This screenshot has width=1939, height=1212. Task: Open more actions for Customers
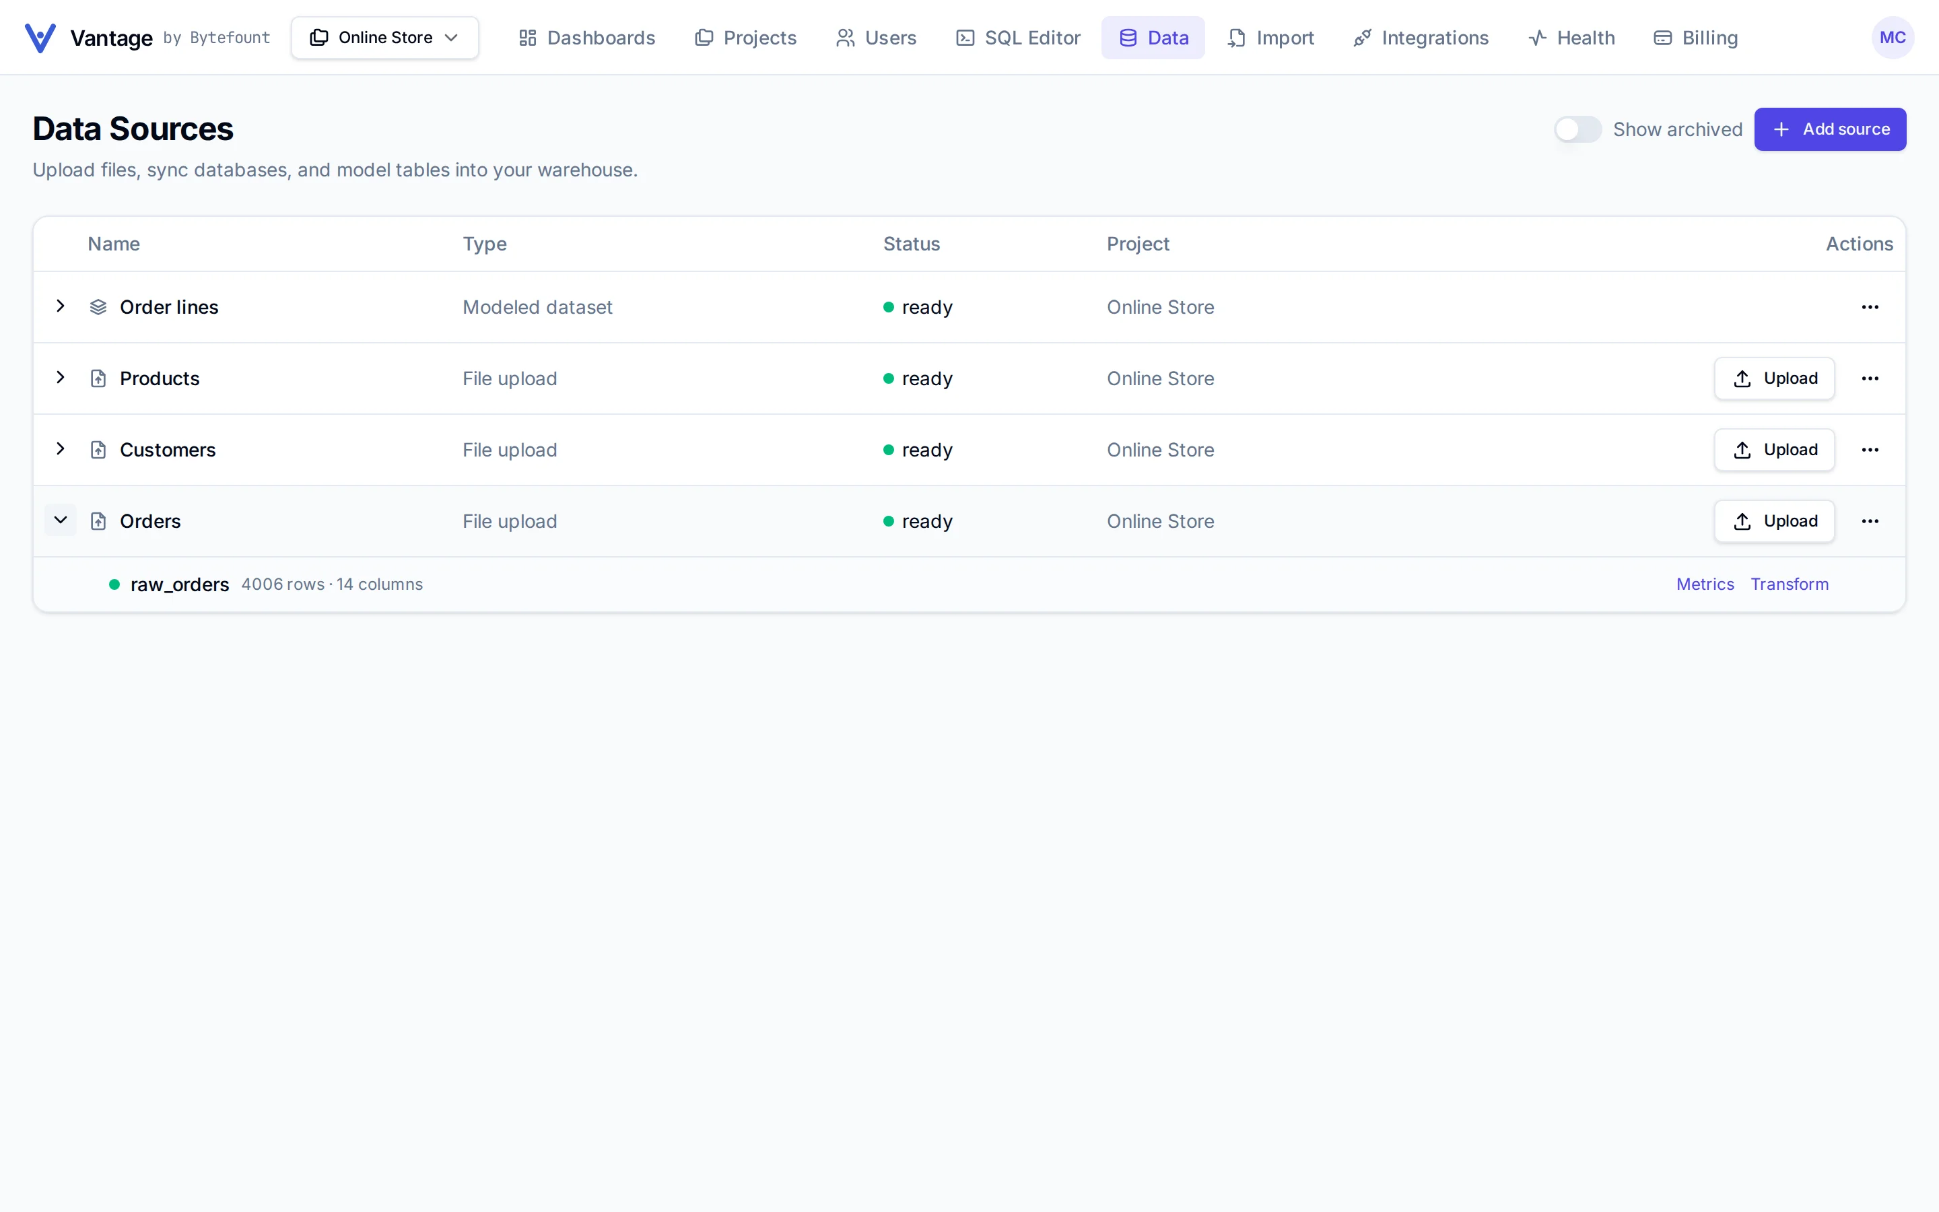[x=1869, y=450]
